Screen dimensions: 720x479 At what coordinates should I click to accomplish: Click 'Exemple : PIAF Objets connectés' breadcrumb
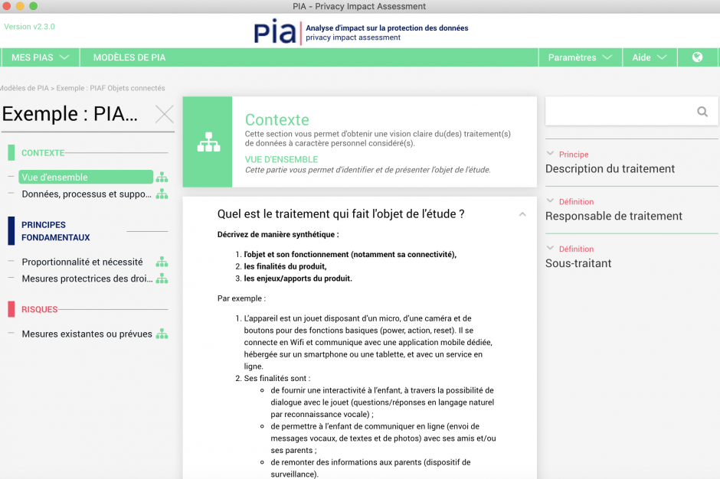point(110,88)
